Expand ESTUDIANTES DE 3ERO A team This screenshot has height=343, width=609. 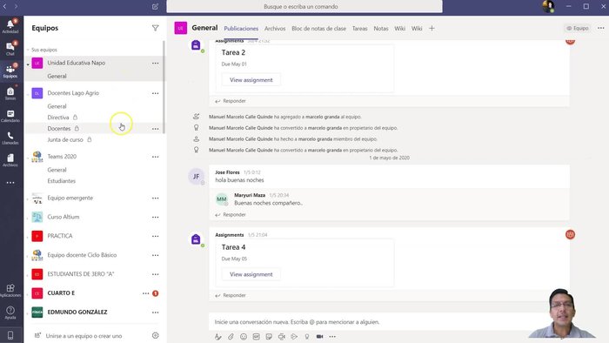click(x=28, y=274)
